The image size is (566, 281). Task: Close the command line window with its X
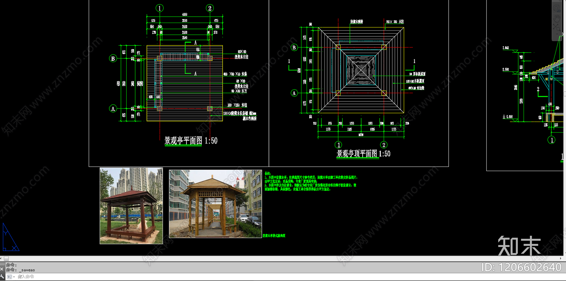point(2,269)
